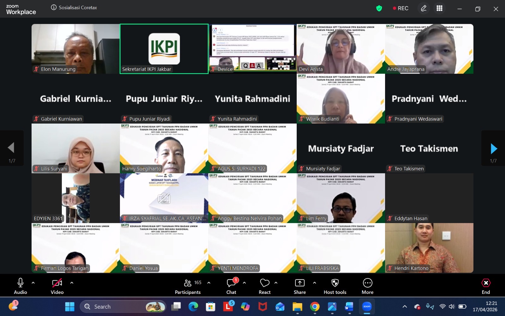This screenshot has height=316, width=505.
Task: Click the green encryption shield icon
Action: (x=379, y=9)
